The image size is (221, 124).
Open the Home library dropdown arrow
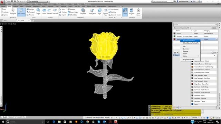177,53
